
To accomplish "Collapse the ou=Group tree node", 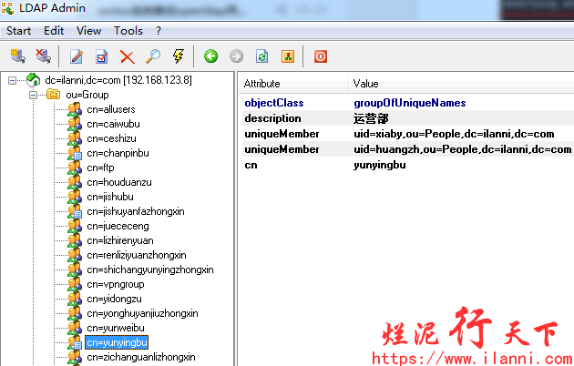I will pyautogui.click(x=34, y=95).
